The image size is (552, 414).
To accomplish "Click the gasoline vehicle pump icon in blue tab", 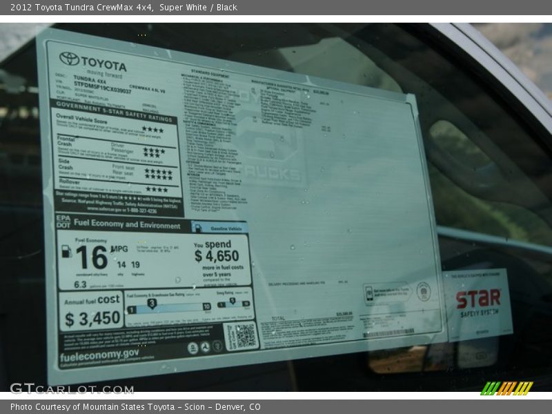I will 198,228.
